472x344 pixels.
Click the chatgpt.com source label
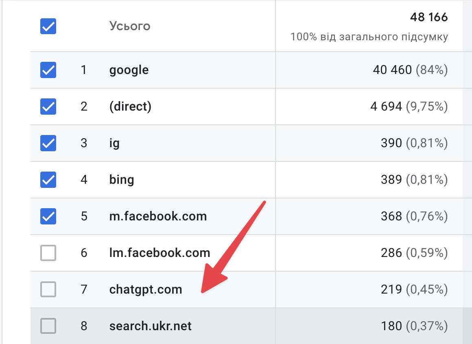tap(146, 290)
